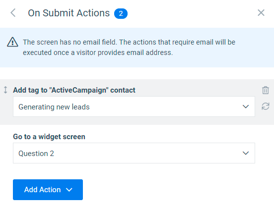Image resolution: width=274 pixels, height=212 pixels.
Task: Open the Add Action chevron menu
Action: click(x=69, y=190)
